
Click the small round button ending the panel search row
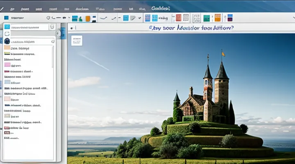point(58,34)
